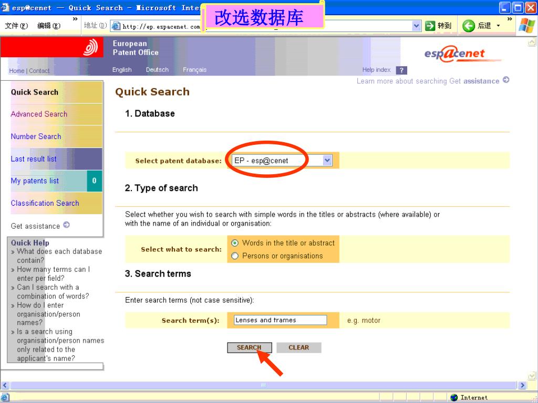The image size is (538, 403).
Task: Switch language to English
Action: point(122,70)
